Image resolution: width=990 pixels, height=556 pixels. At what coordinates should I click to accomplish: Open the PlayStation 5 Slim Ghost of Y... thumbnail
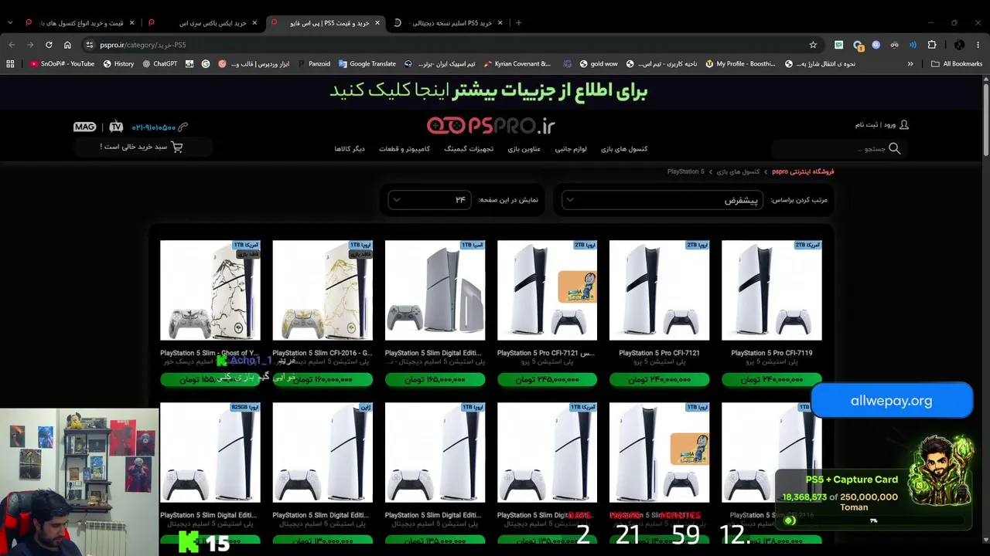210,290
